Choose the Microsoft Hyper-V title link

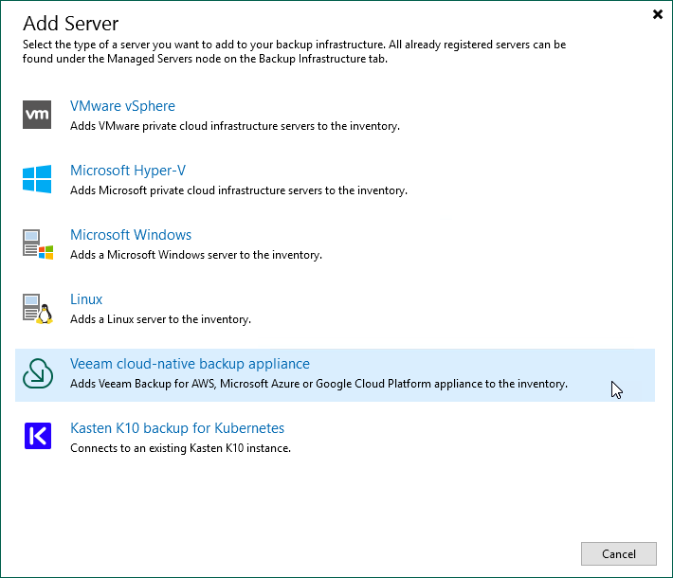[128, 171]
